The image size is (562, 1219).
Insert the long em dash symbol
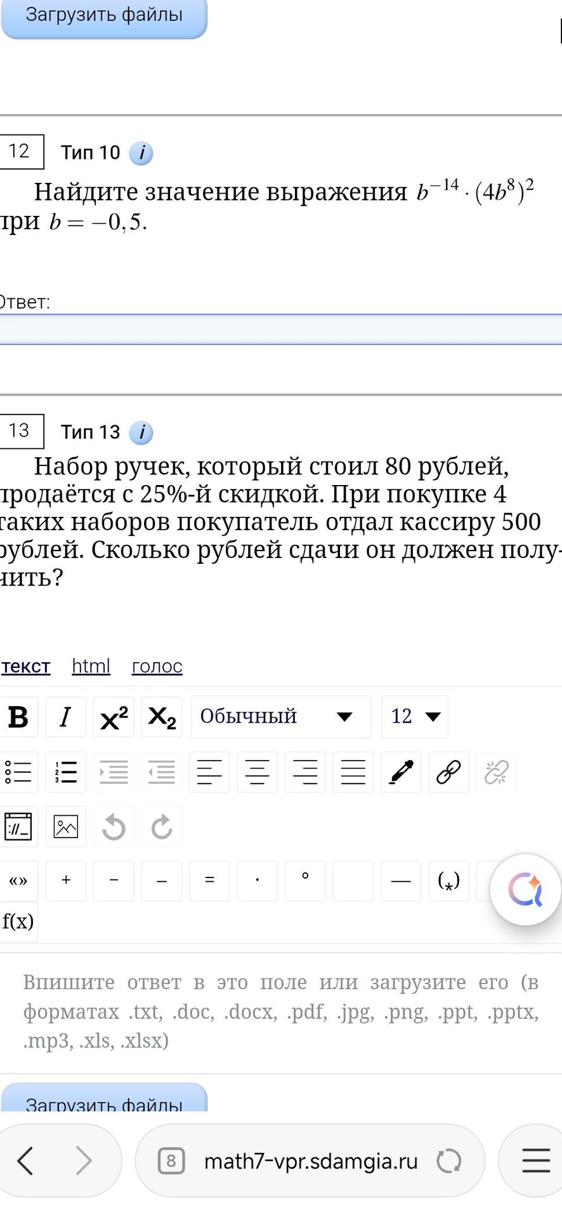point(401,881)
